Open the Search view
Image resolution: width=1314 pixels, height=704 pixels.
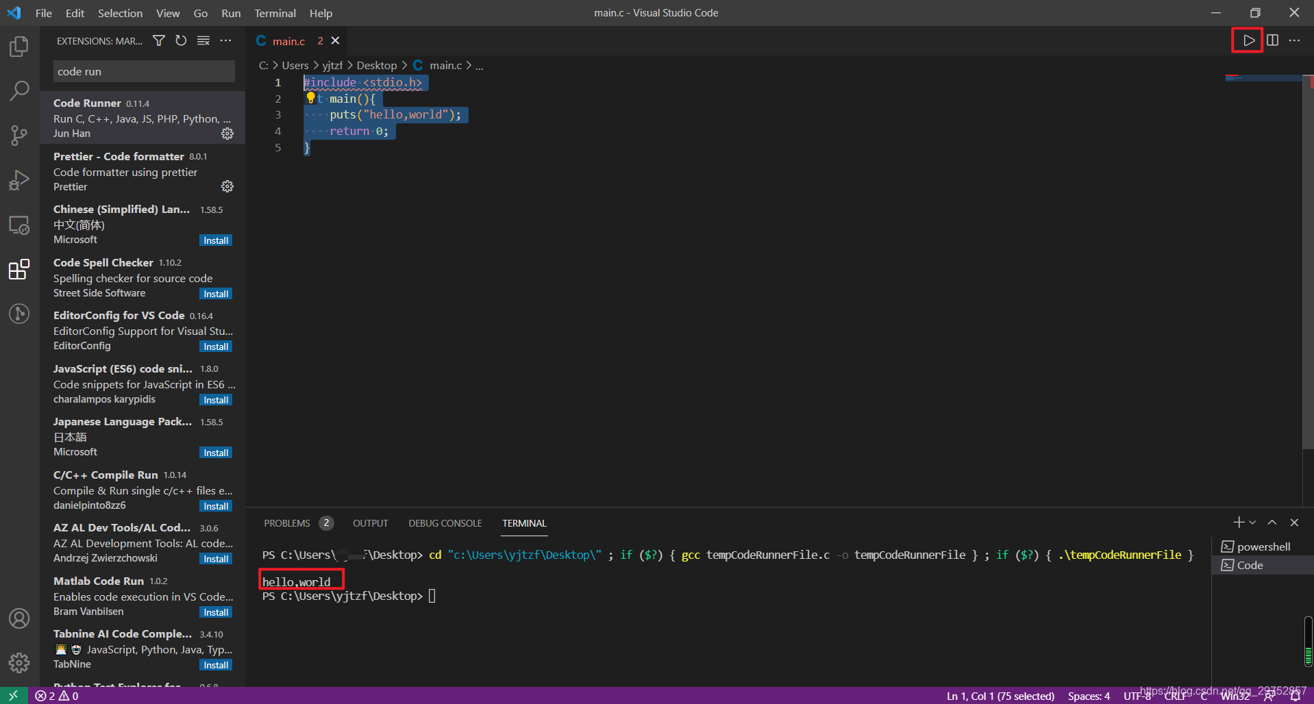19,90
